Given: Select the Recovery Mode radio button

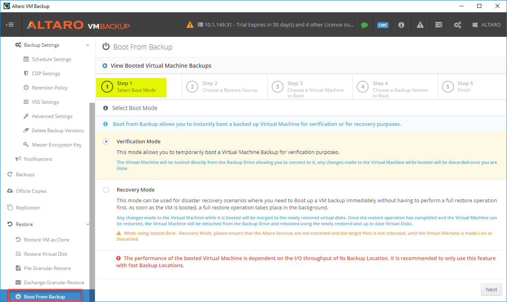Looking at the screenshot, I should tap(106, 190).
